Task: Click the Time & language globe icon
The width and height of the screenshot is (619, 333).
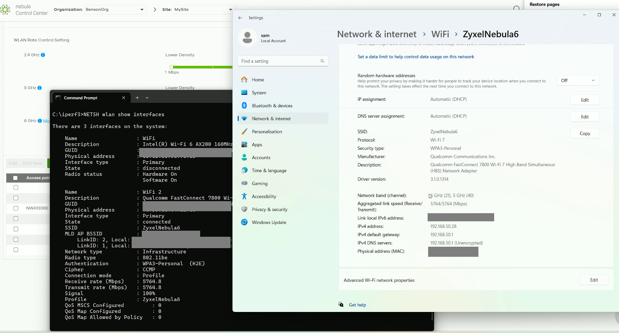Action: pos(244,170)
